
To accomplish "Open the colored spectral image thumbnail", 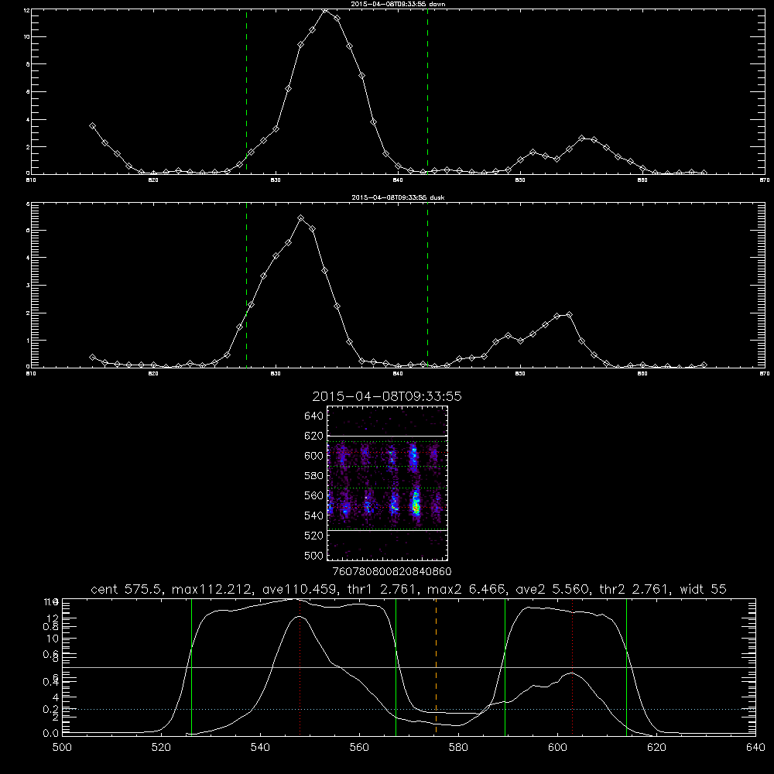I will (388, 483).
